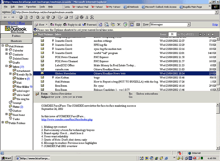Reply to all recipients
220x161 pixels.
pos(72,24)
